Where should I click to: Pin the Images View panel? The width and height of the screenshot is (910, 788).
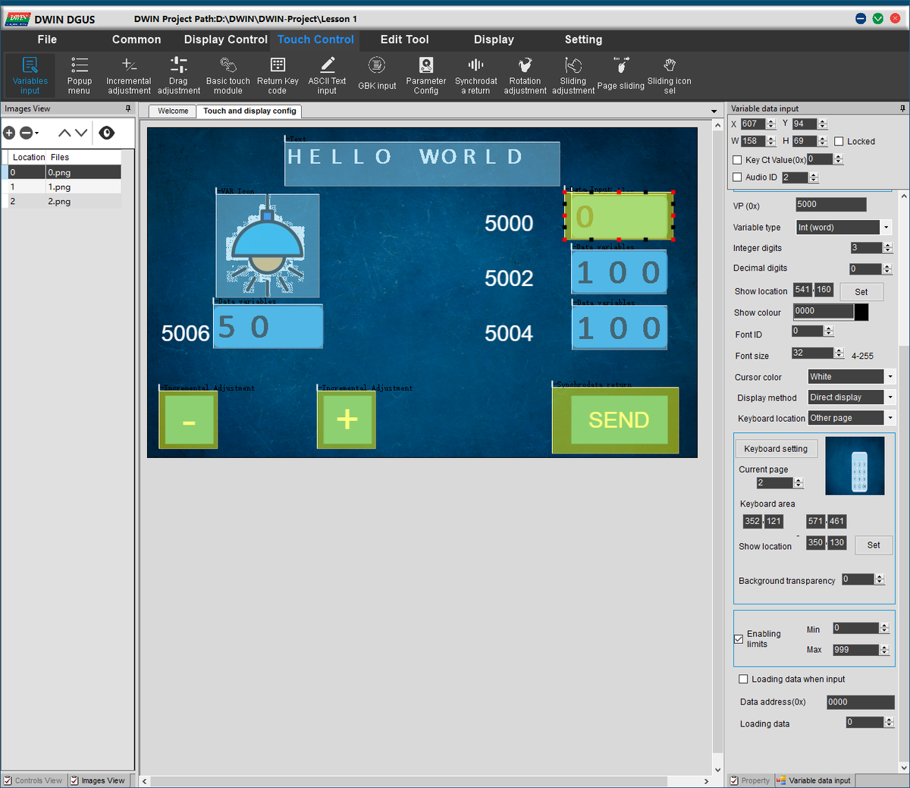click(x=128, y=108)
